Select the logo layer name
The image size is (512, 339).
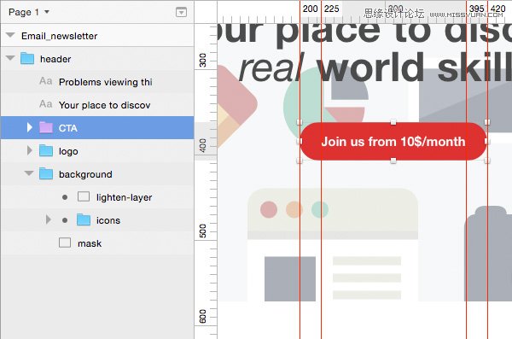(68, 152)
